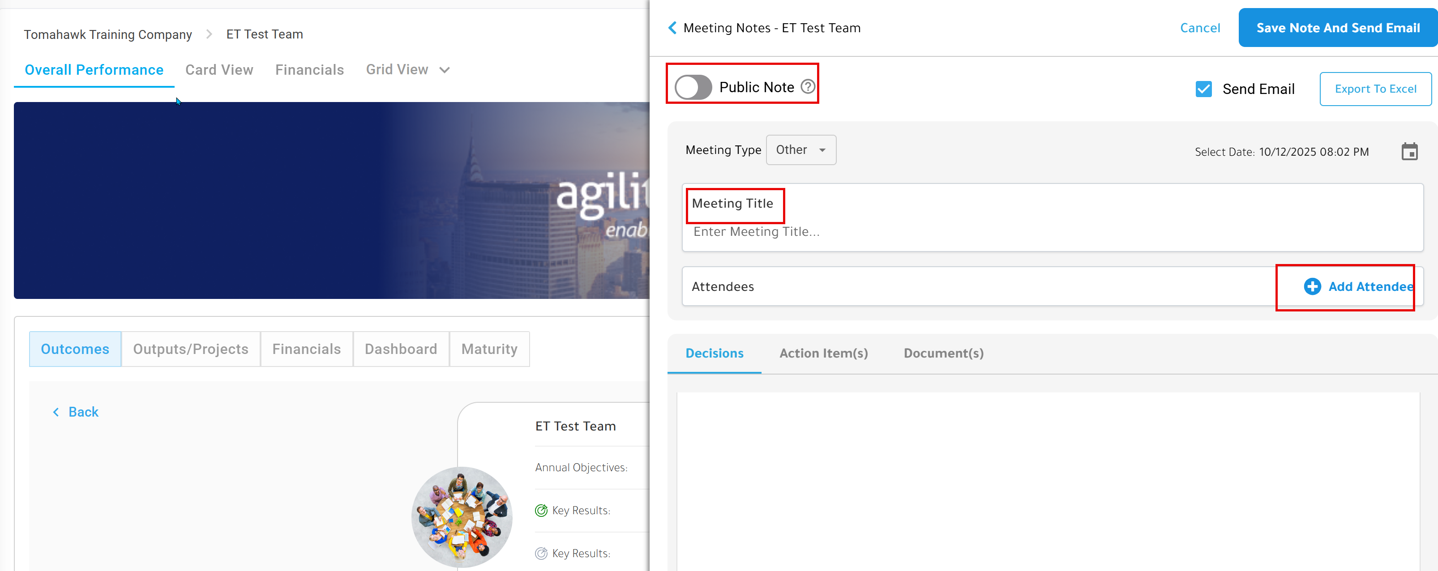The width and height of the screenshot is (1438, 571).
Task: Open the Outputs/Projects tab
Action: (190, 349)
